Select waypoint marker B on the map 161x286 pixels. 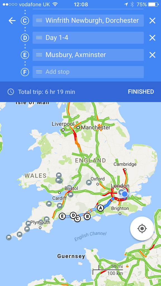point(87,216)
